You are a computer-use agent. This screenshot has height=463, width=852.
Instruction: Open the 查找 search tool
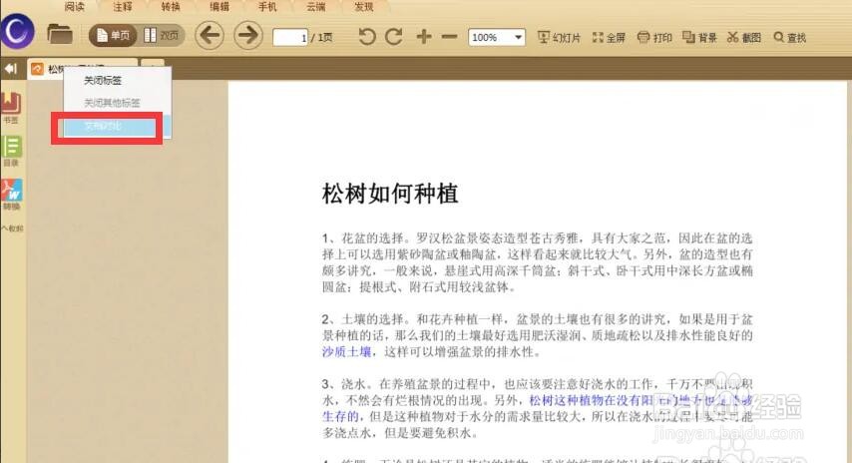coord(790,38)
